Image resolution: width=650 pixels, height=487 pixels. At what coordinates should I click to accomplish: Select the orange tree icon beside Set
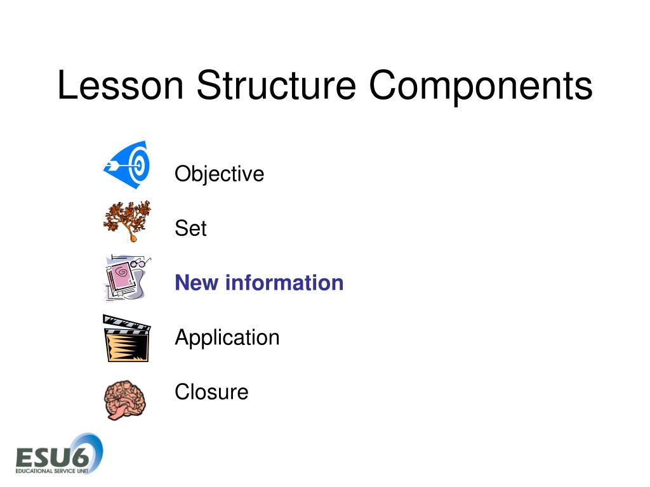coord(127,221)
